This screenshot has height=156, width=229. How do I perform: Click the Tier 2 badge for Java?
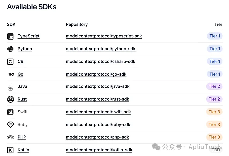point(214,86)
